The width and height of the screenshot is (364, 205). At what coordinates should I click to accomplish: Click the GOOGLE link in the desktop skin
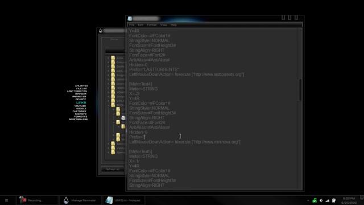coord(81,109)
